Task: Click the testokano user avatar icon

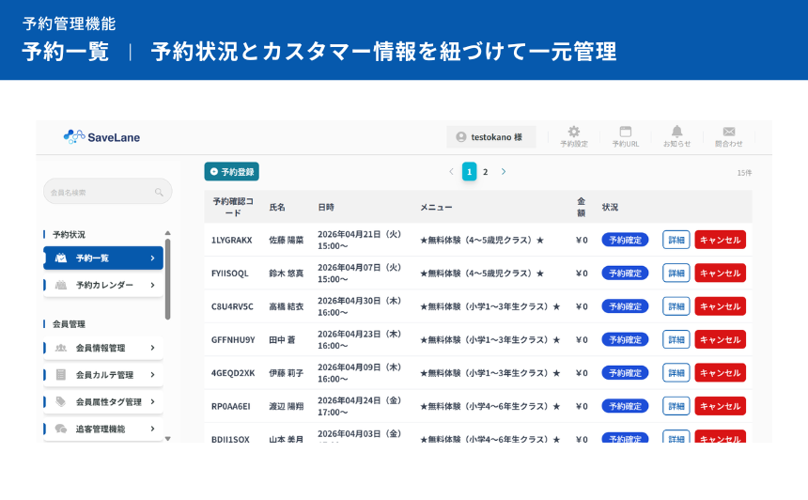Action: point(461,137)
